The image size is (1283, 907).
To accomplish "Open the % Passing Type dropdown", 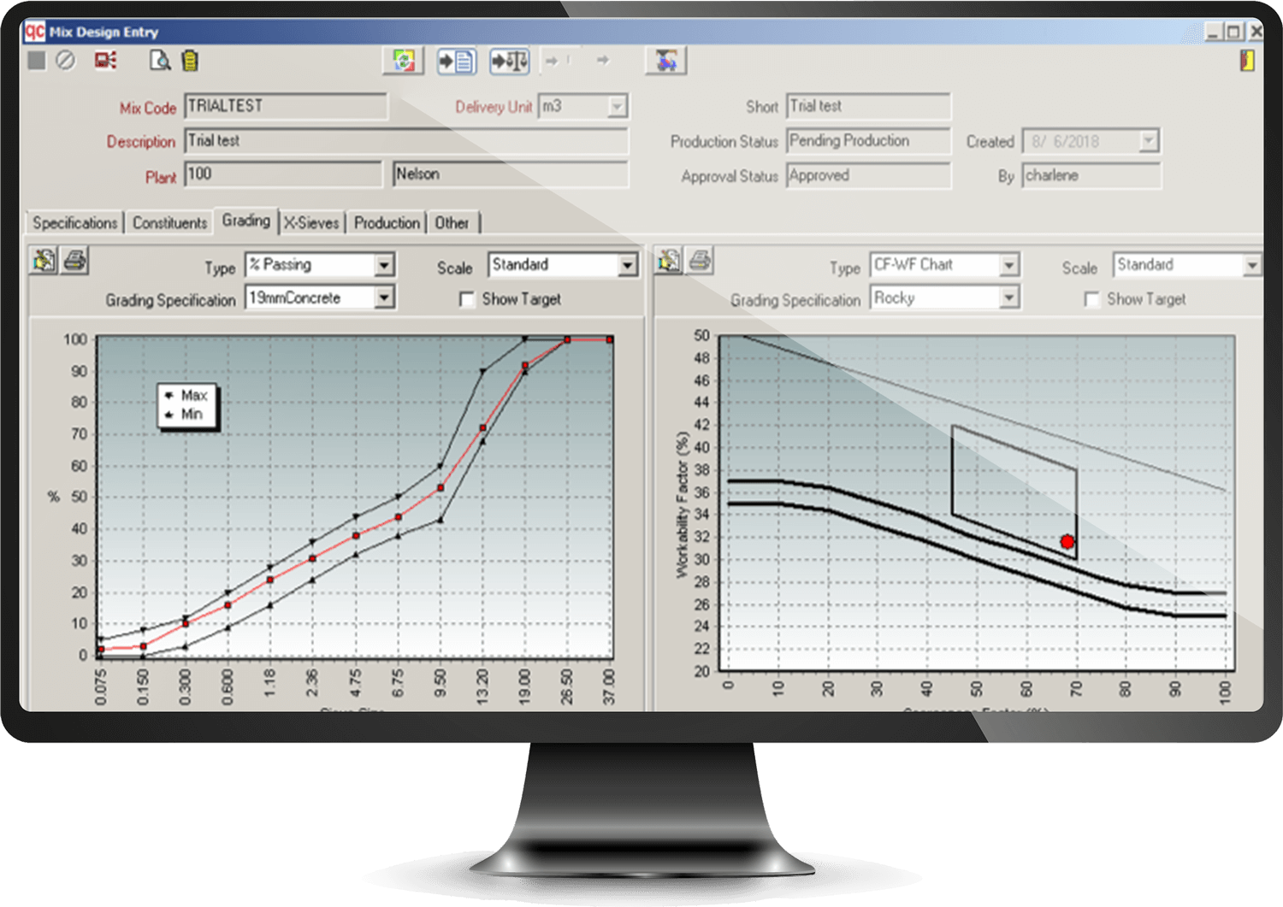I will (384, 265).
